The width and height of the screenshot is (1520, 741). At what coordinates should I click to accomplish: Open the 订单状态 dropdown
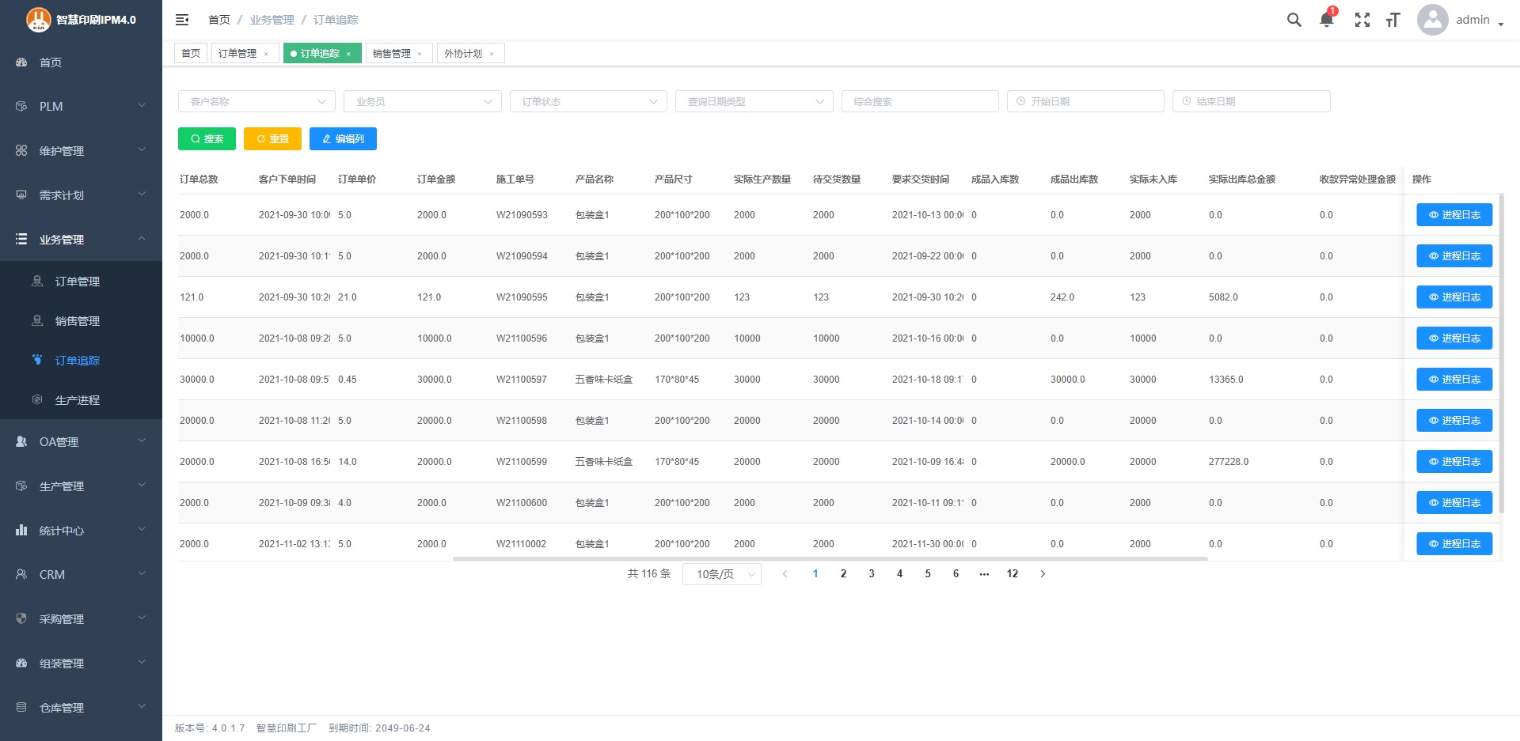click(x=588, y=101)
